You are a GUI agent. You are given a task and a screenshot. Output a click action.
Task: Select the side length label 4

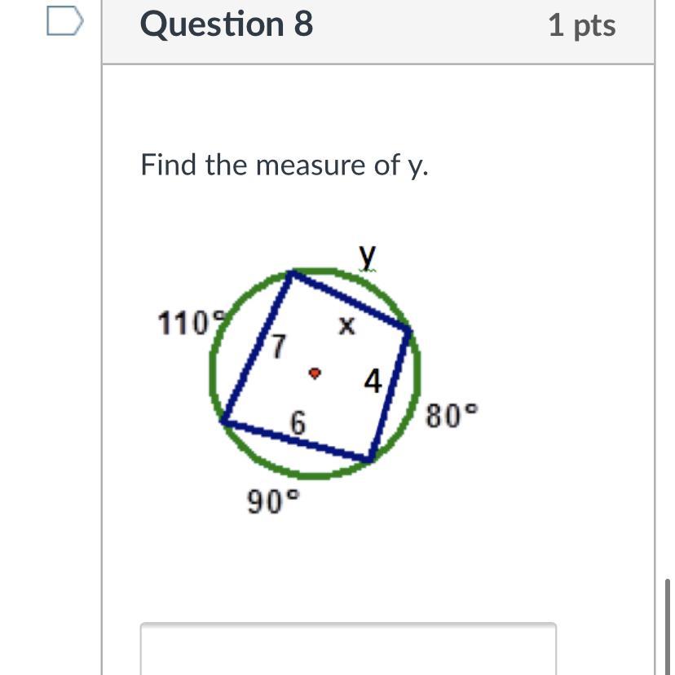pyautogui.click(x=373, y=381)
